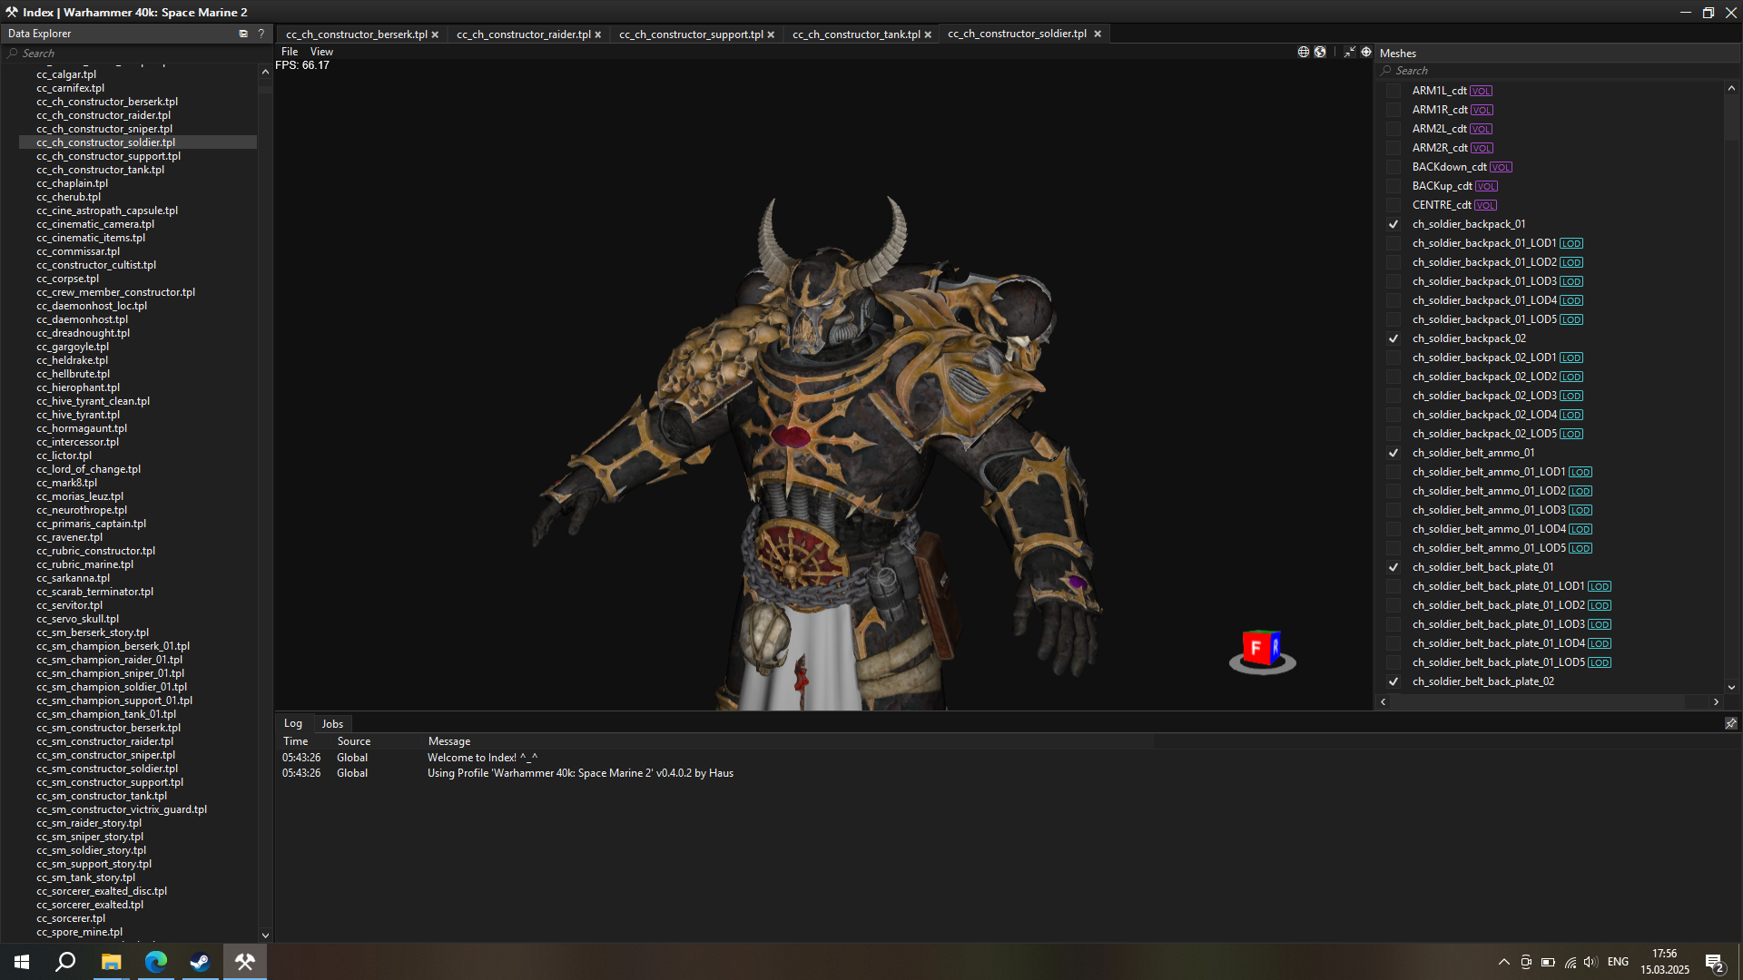
Task: Enable the BACKdown_cdt mesh checkbox
Action: (1393, 167)
